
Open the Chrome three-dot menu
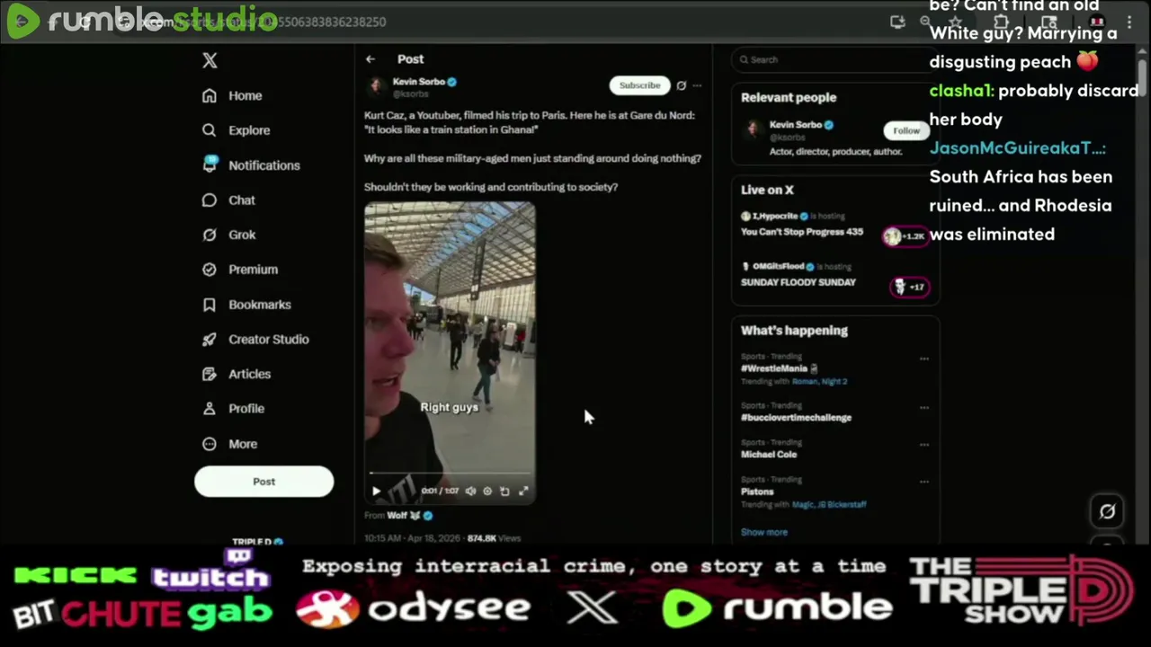tap(1129, 22)
